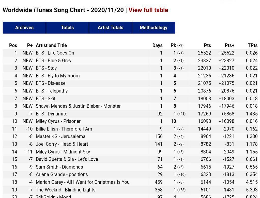Viewport: 260px width, 198px height.
Task: Click the Pos column header
Action: (13, 45)
